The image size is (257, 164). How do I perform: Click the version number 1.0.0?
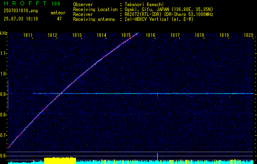point(56,4)
